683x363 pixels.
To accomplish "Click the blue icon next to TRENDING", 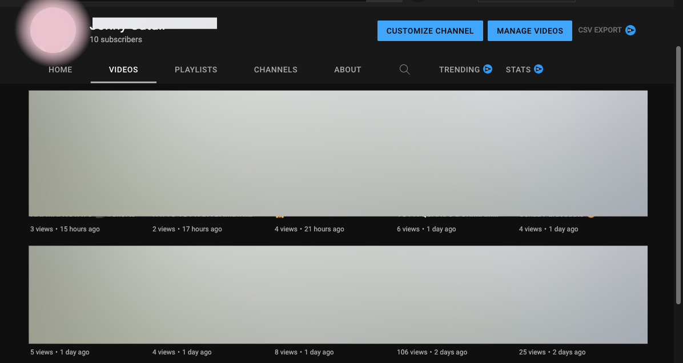I will [x=488, y=69].
